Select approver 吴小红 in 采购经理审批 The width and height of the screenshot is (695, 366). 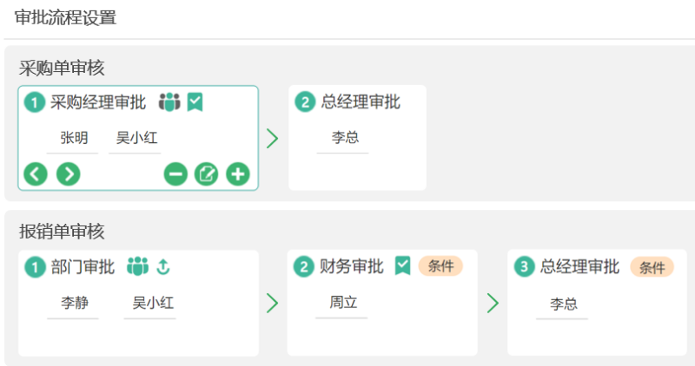click(x=136, y=138)
